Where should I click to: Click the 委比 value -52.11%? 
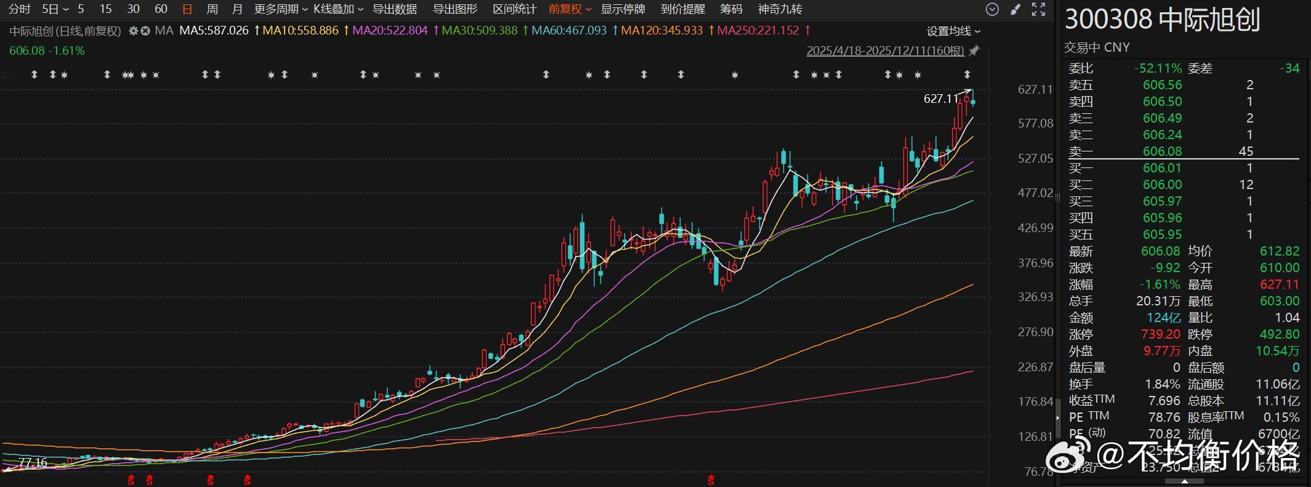click(x=1158, y=68)
